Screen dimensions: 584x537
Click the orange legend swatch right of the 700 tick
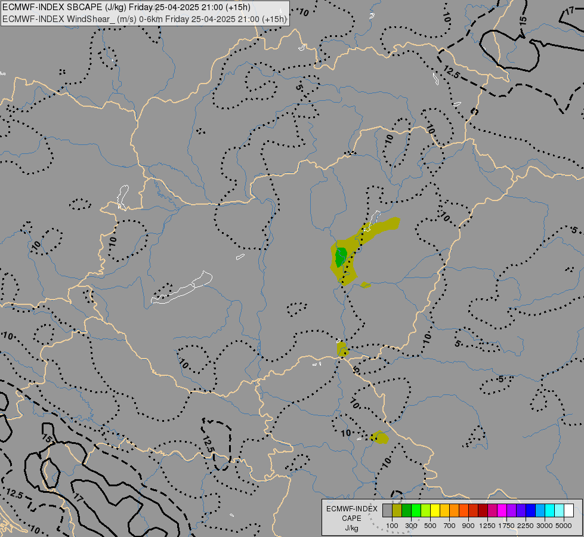coord(455,510)
